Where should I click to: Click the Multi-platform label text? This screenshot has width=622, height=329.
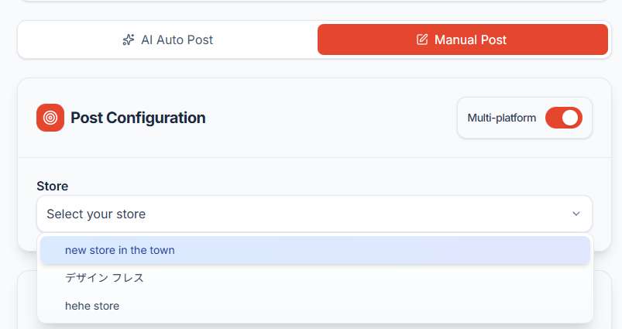coord(501,118)
